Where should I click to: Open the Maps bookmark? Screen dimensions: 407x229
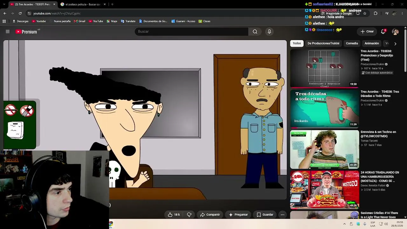point(112,21)
